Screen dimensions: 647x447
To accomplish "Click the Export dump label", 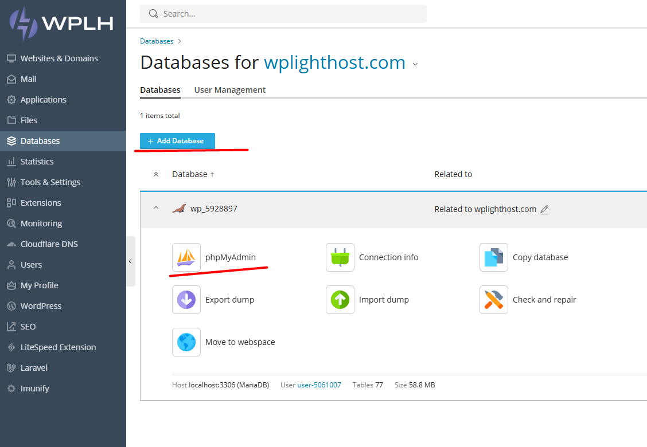I will point(230,300).
